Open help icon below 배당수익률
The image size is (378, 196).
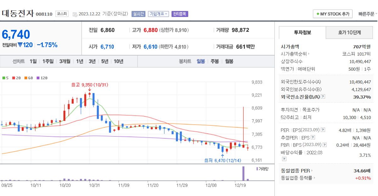coord(284,159)
